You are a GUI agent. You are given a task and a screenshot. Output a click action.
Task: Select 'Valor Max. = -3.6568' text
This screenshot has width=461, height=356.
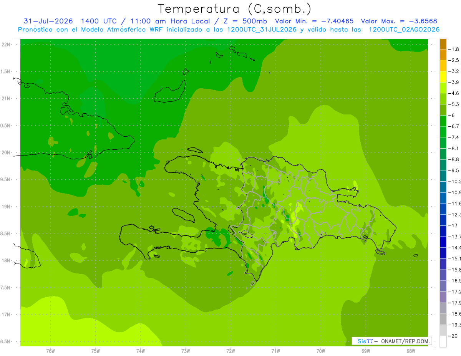[x=399, y=21]
